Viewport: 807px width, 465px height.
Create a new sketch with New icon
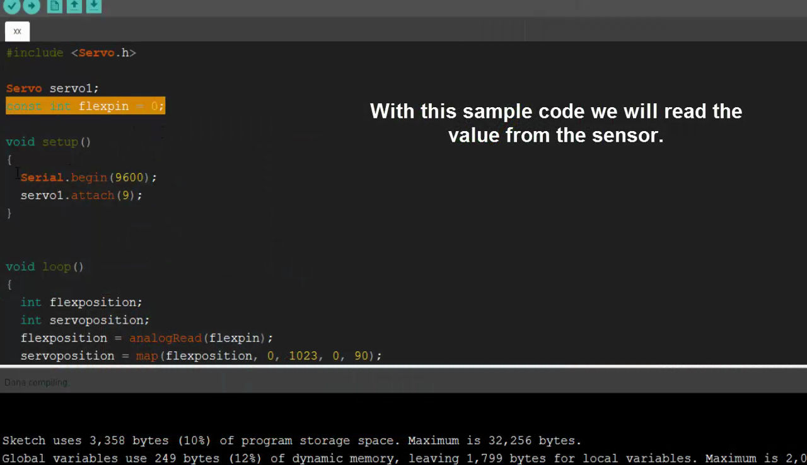(x=55, y=6)
